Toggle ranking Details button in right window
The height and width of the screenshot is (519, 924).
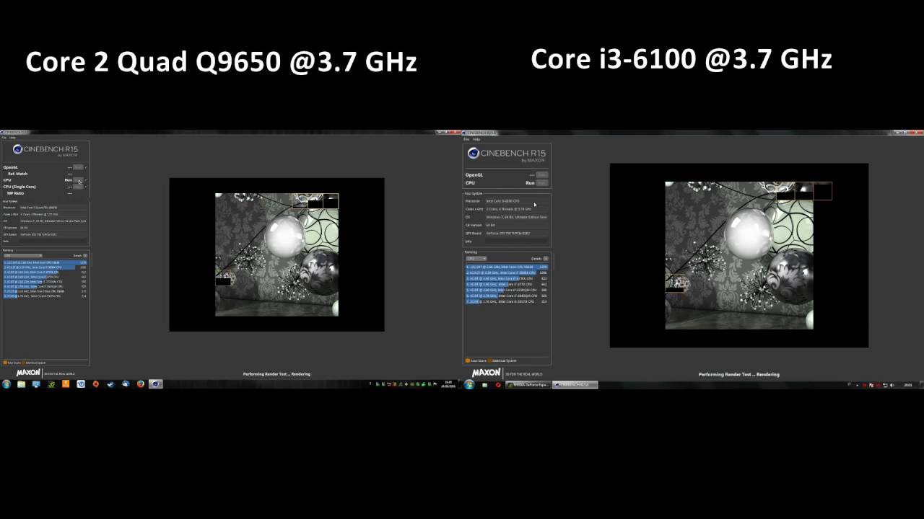click(x=546, y=258)
